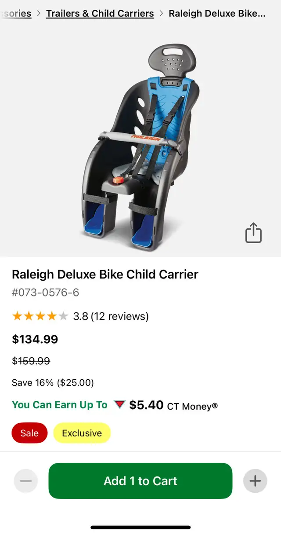The width and height of the screenshot is (281, 535).
Task: Tap the chevron before Trailers & Child Carriers
Action: (x=39, y=13)
